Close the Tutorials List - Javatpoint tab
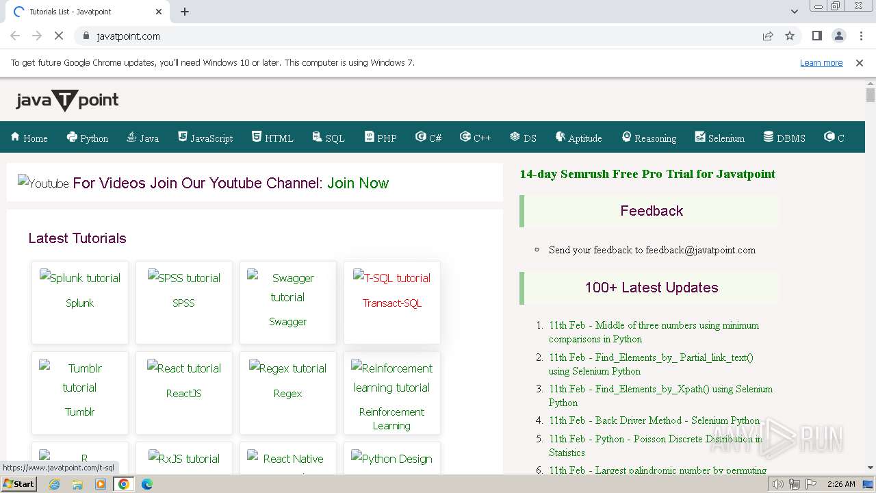 (x=159, y=12)
